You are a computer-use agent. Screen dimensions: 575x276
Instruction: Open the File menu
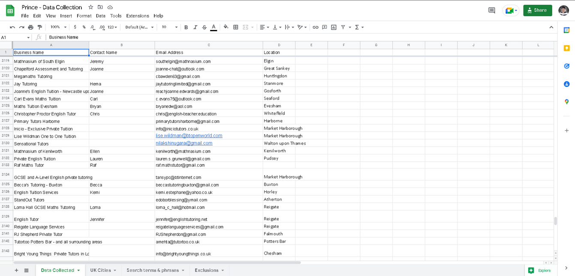tap(25, 16)
